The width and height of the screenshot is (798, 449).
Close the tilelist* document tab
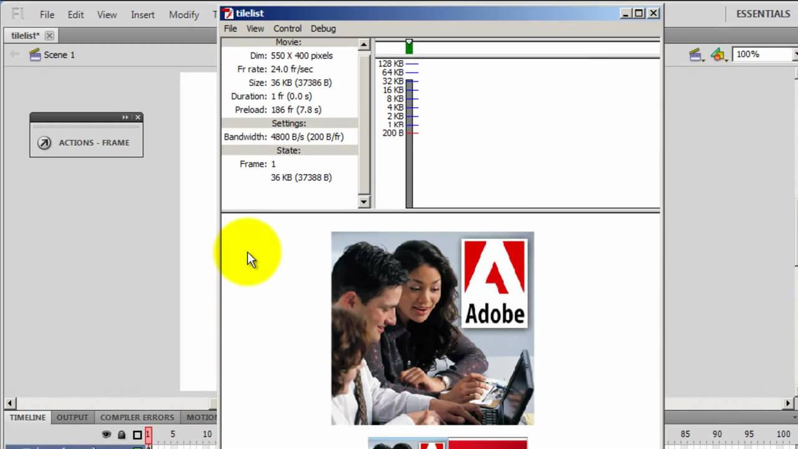pos(49,36)
